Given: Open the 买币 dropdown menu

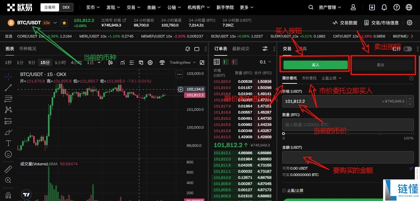Looking at the screenshot, I should pos(93,7).
